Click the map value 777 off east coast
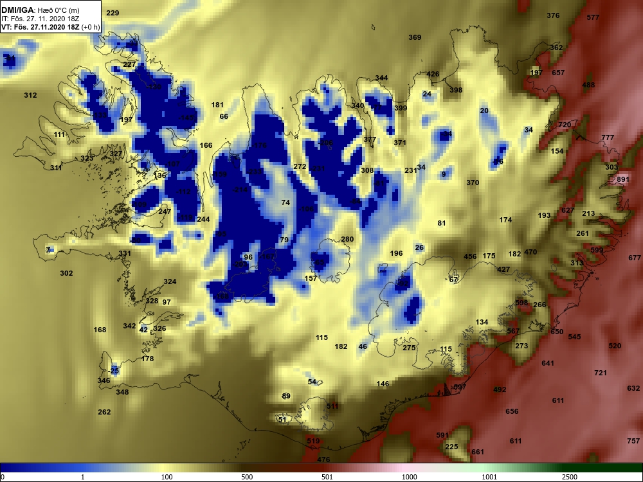The height and width of the screenshot is (482, 643). 608,138
